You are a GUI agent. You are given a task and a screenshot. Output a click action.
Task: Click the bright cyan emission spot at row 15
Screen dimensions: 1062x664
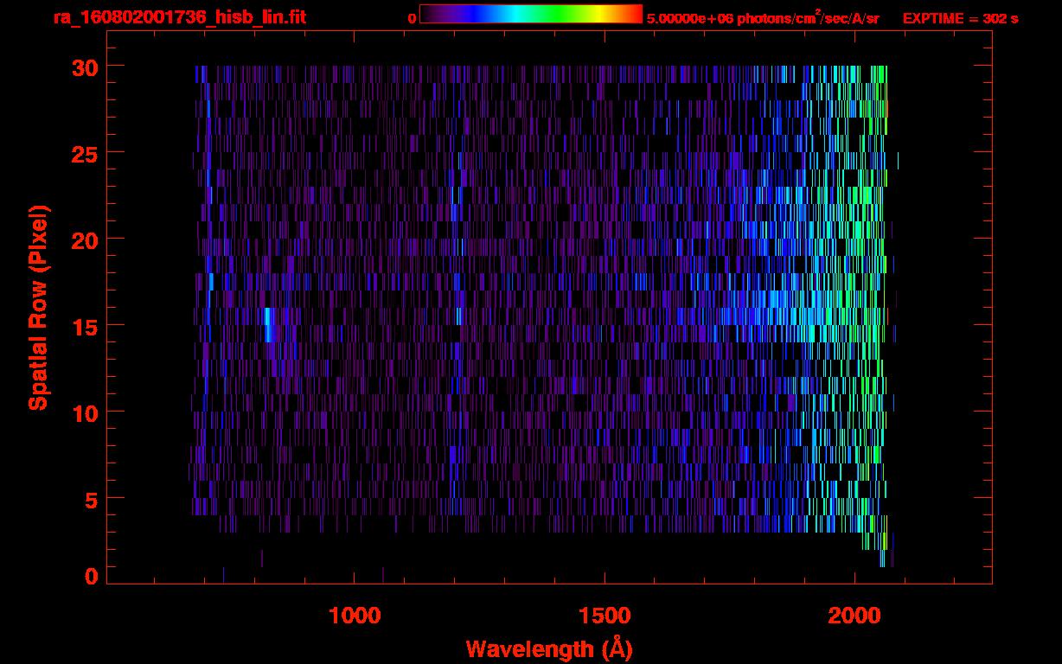(x=268, y=324)
